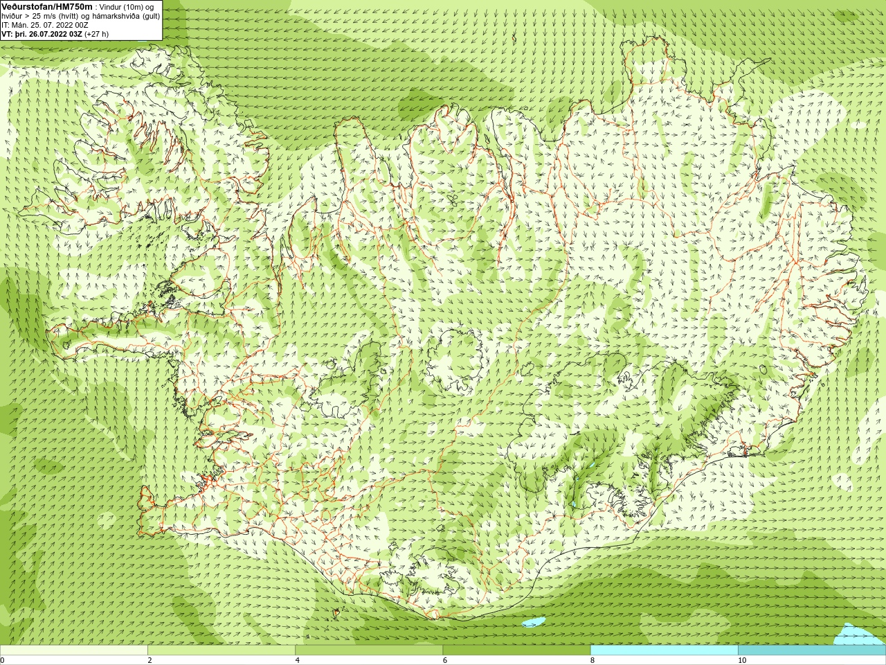Pick the light green 2–4 legend swatch
Viewport: 886px width, 665px height.
[x=221, y=650]
